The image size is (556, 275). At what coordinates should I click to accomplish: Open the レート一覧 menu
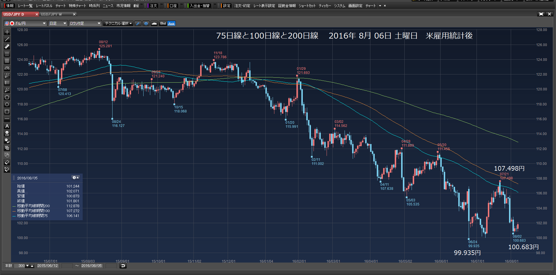[x=25, y=6]
